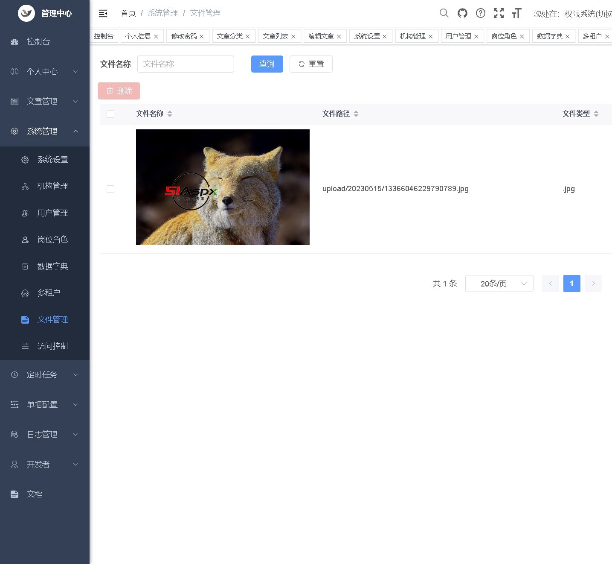Click the 岗位角色 role icon
This screenshot has height=564, width=612.
(25, 240)
